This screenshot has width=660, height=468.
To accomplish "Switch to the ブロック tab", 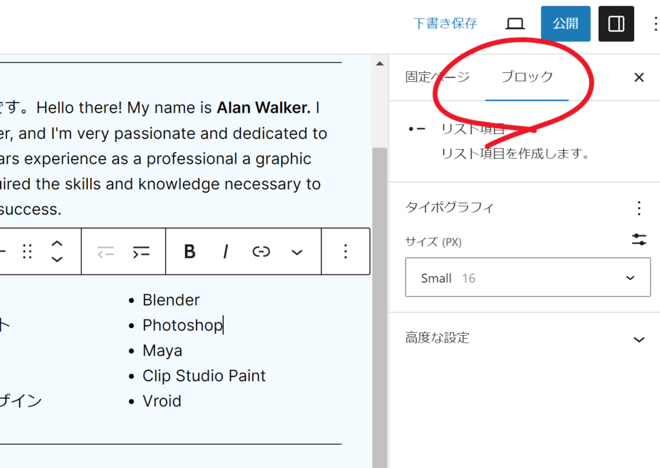I will (x=527, y=77).
